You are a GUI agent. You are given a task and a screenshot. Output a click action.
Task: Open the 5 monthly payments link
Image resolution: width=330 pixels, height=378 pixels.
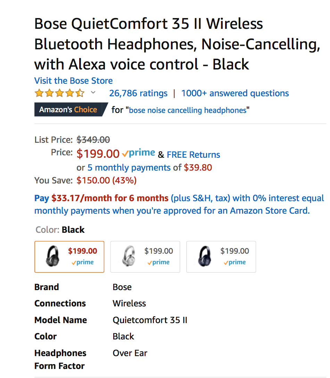(129, 167)
